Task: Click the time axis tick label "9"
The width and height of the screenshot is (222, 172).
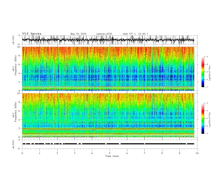Action: click(179, 153)
